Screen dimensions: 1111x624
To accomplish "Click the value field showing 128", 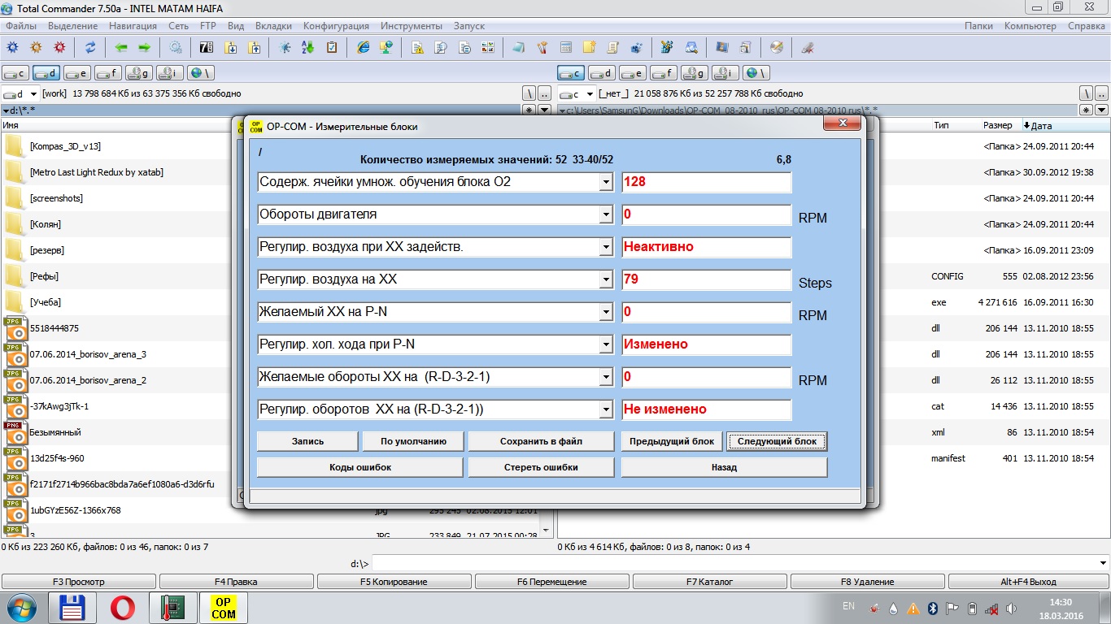I will coord(706,182).
